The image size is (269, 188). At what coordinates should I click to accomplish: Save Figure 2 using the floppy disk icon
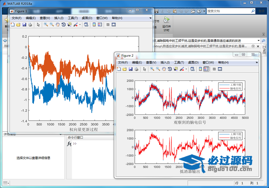(x=131, y=69)
